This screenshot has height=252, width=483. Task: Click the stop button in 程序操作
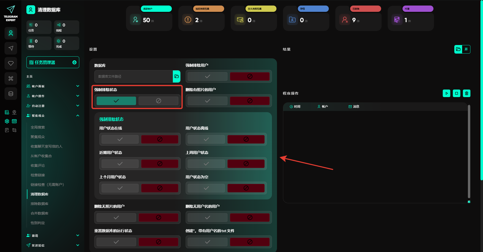point(456,93)
